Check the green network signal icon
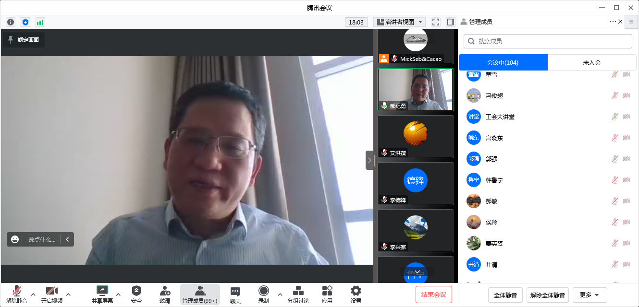 40,22
